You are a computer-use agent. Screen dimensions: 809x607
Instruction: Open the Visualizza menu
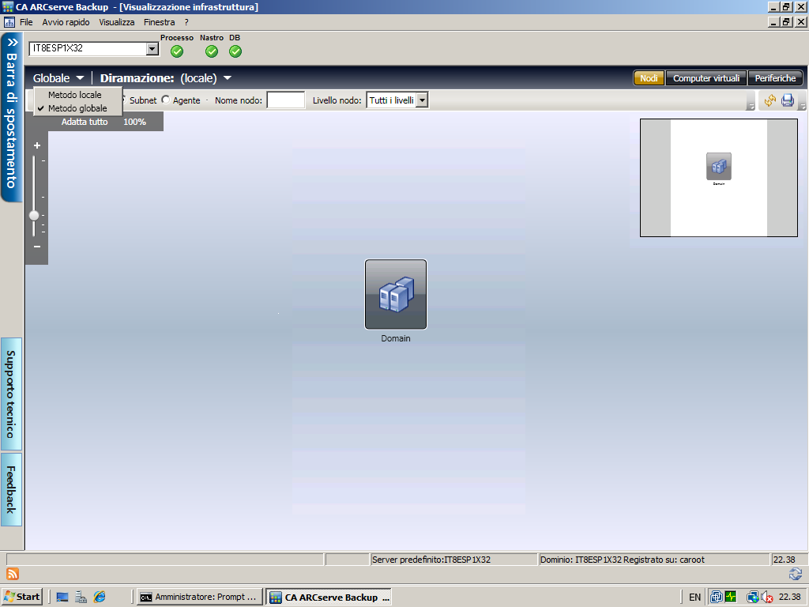point(117,22)
